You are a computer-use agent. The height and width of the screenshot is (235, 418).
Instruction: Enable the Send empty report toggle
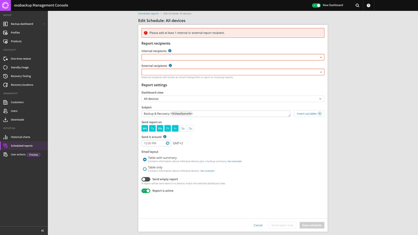click(x=146, y=179)
